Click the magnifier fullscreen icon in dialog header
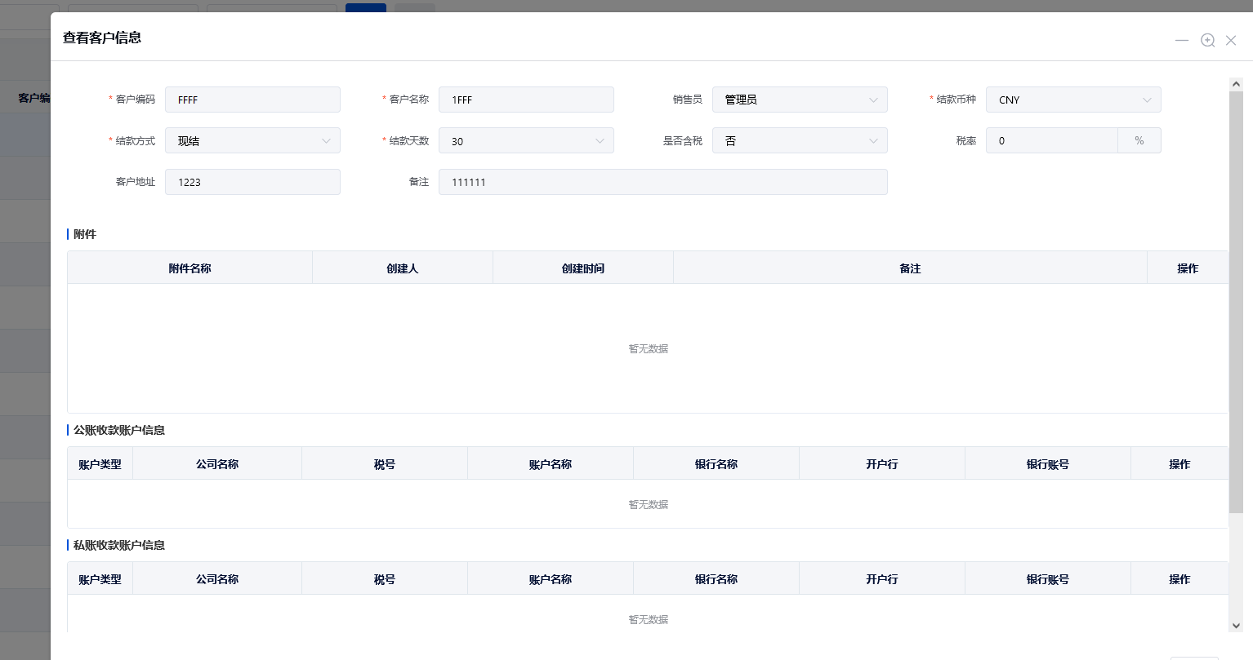 pyautogui.click(x=1207, y=40)
